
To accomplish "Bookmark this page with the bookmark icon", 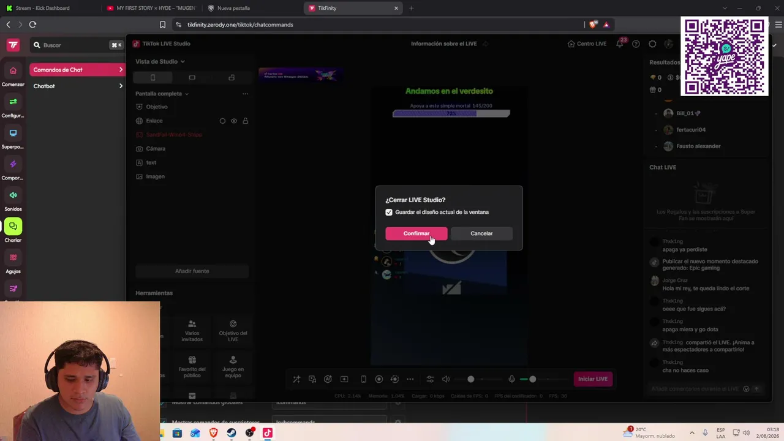I will (x=162, y=24).
